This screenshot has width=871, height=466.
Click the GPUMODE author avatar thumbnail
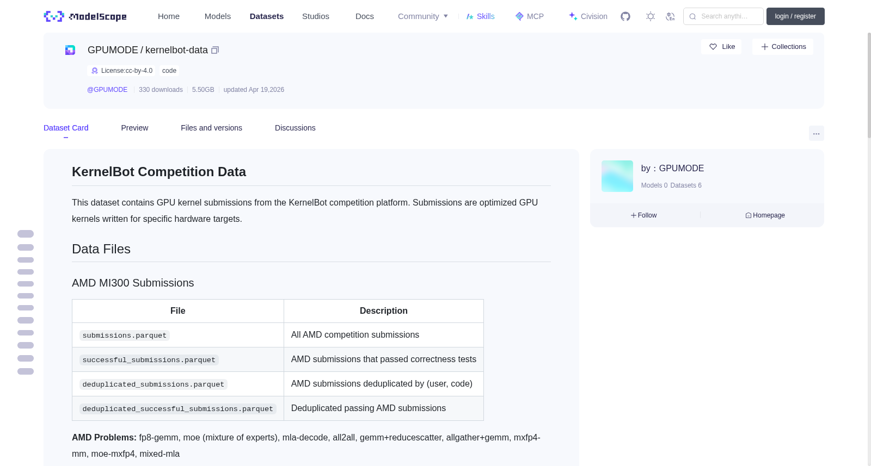click(617, 176)
